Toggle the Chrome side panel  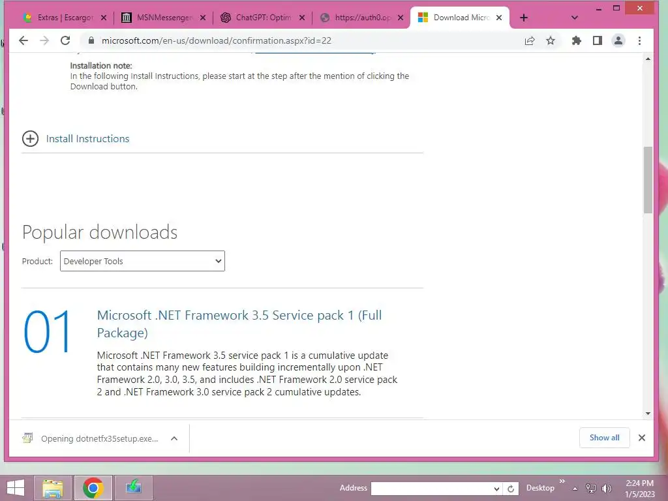pyautogui.click(x=598, y=40)
